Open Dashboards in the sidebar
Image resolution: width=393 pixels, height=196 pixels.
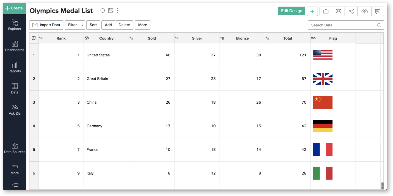pos(15,46)
